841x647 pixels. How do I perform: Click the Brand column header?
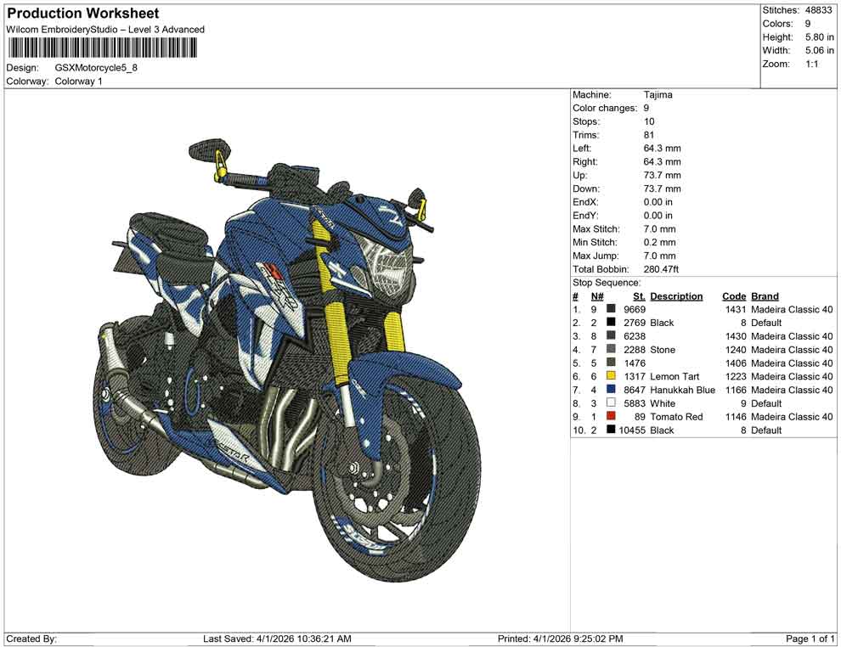[764, 295]
